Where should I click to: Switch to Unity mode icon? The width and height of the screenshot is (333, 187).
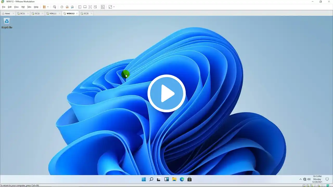[x=95, y=7]
